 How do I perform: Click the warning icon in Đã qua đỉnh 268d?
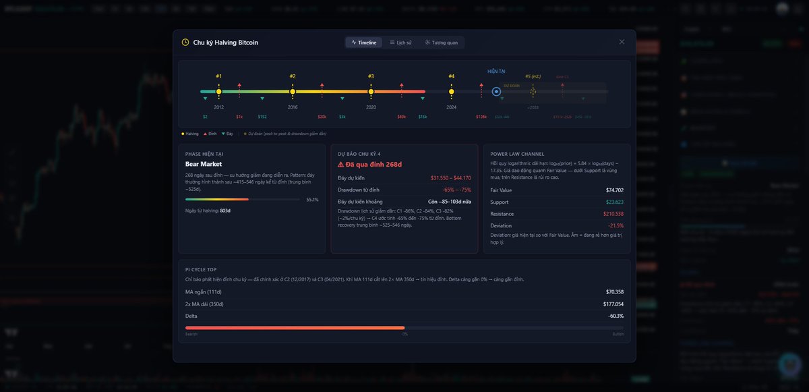[x=341, y=165]
